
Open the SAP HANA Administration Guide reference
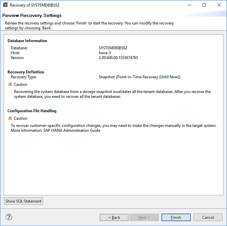[72, 130]
